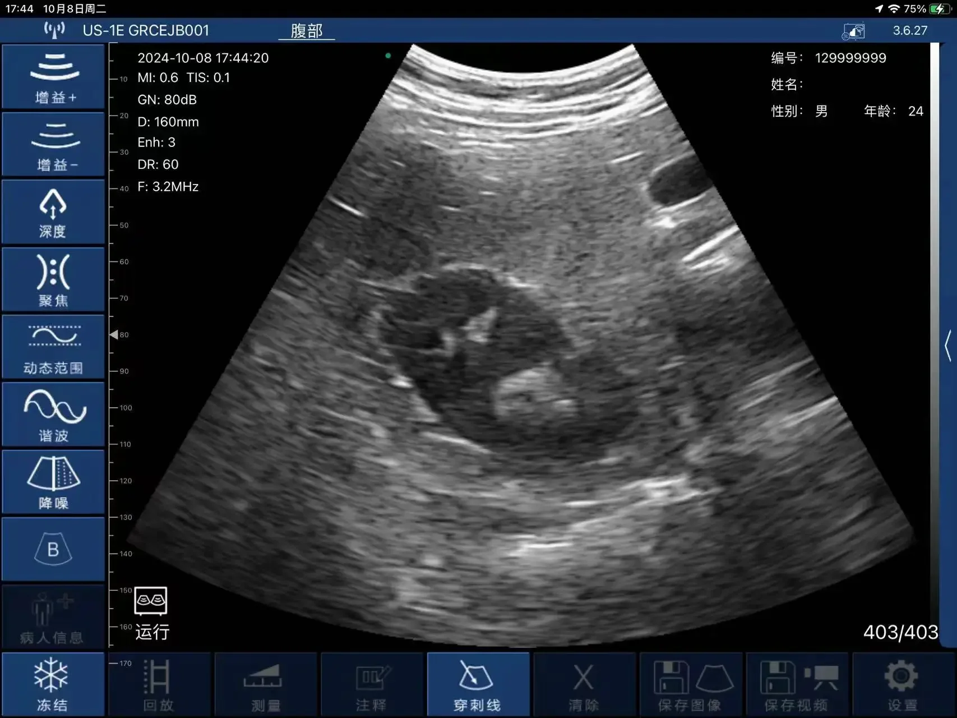Tap the MI: 0.6 TIS: 0.1 readout
957x718 pixels.
coord(184,78)
